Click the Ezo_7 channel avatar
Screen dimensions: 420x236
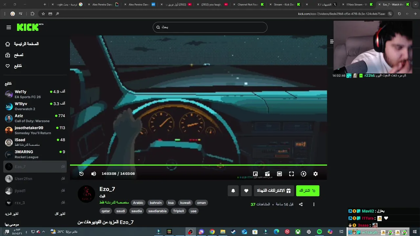click(x=86, y=194)
